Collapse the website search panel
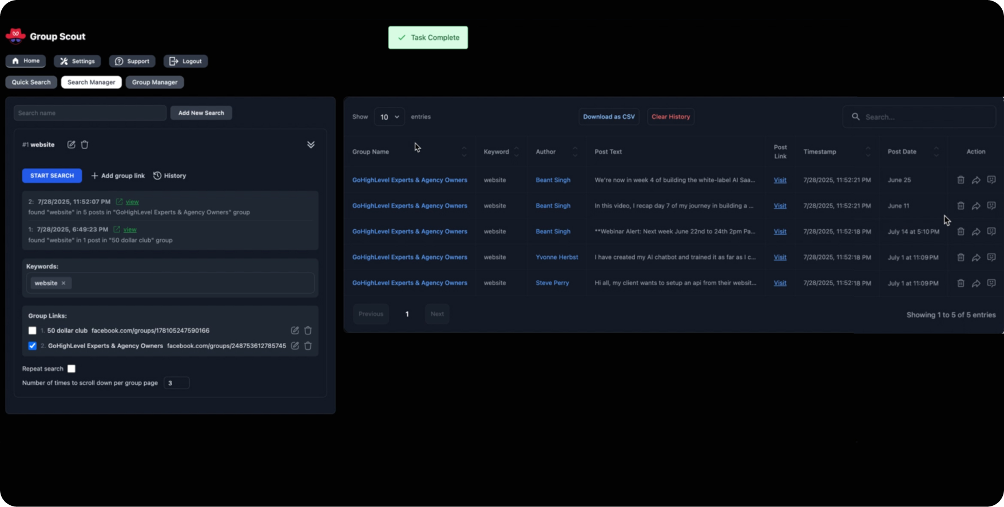 click(x=311, y=145)
